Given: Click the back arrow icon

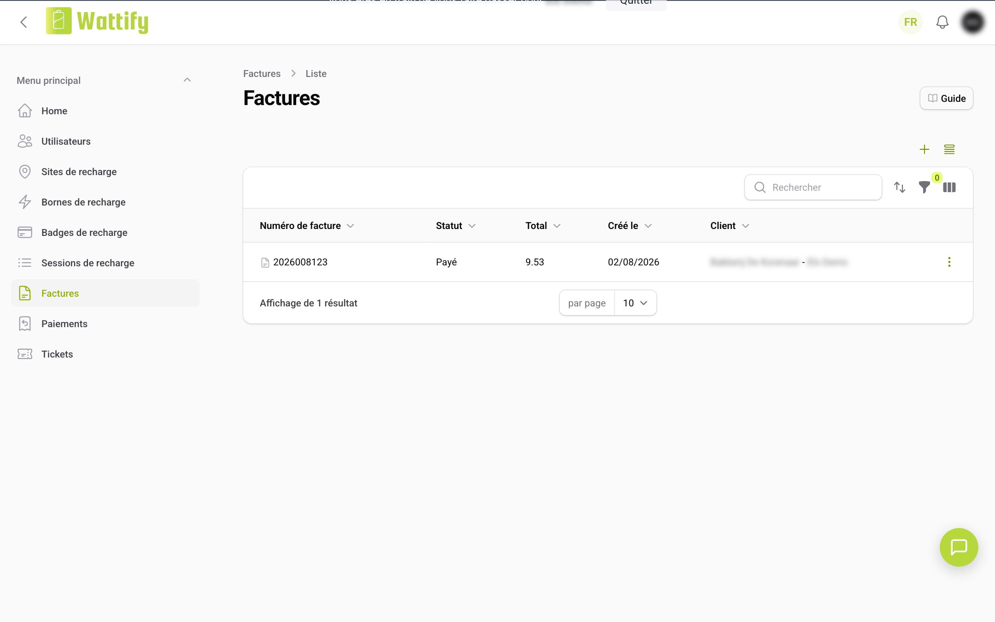Looking at the screenshot, I should (x=24, y=22).
